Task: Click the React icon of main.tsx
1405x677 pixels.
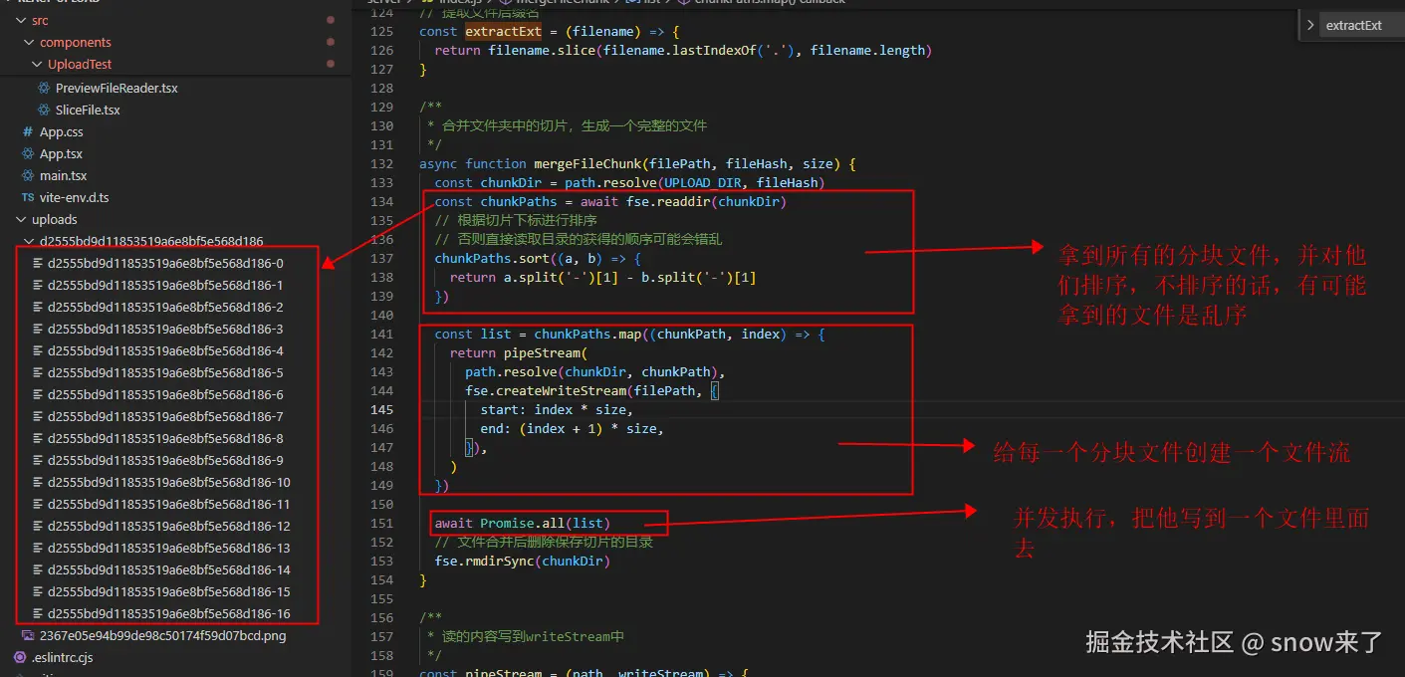Action: point(28,175)
